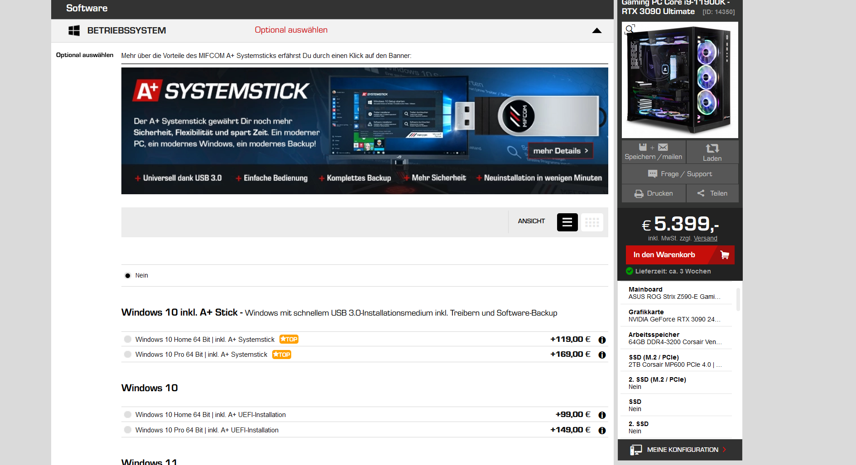
Task: Click the configuration summary scrollbar
Action: (x=738, y=299)
